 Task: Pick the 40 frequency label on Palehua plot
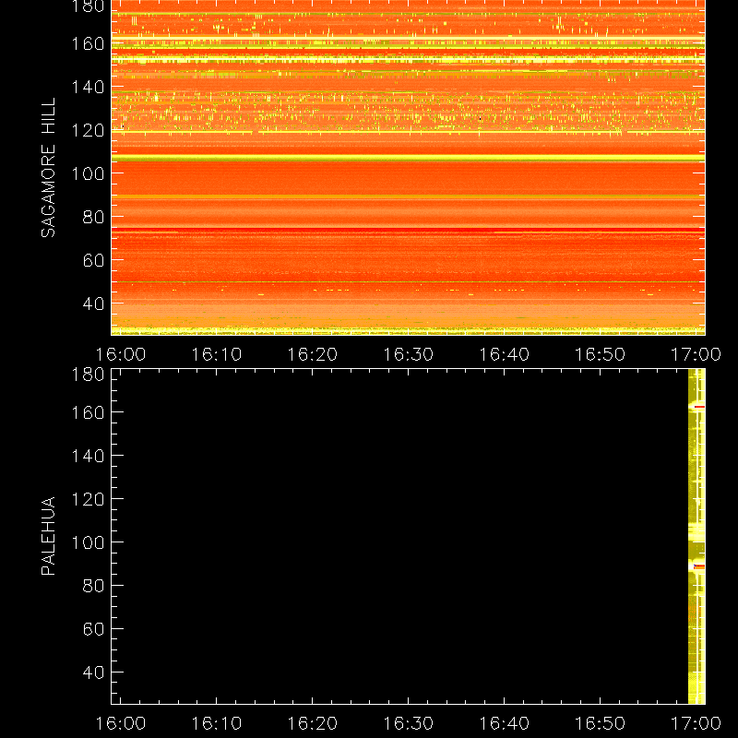click(x=93, y=673)
